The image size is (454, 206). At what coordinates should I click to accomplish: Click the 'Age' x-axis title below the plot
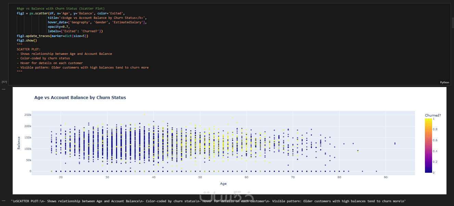[223, 184]
